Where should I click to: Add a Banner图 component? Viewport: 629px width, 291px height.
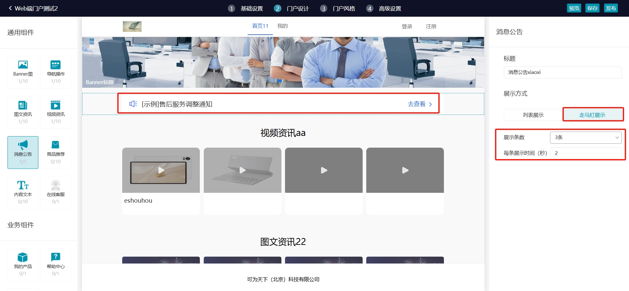[x=23, y=72]
